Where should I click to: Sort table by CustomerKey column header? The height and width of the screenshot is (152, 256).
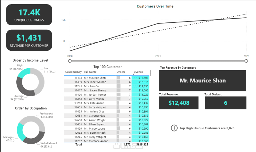pos(73,72)
